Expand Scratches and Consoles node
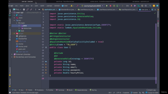The height and width of the screenshot is (94, 168). [12, 57]
